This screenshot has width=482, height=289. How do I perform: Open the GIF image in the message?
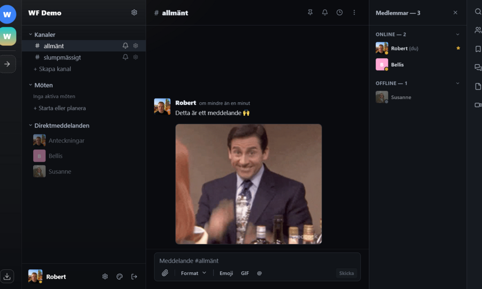248,184
